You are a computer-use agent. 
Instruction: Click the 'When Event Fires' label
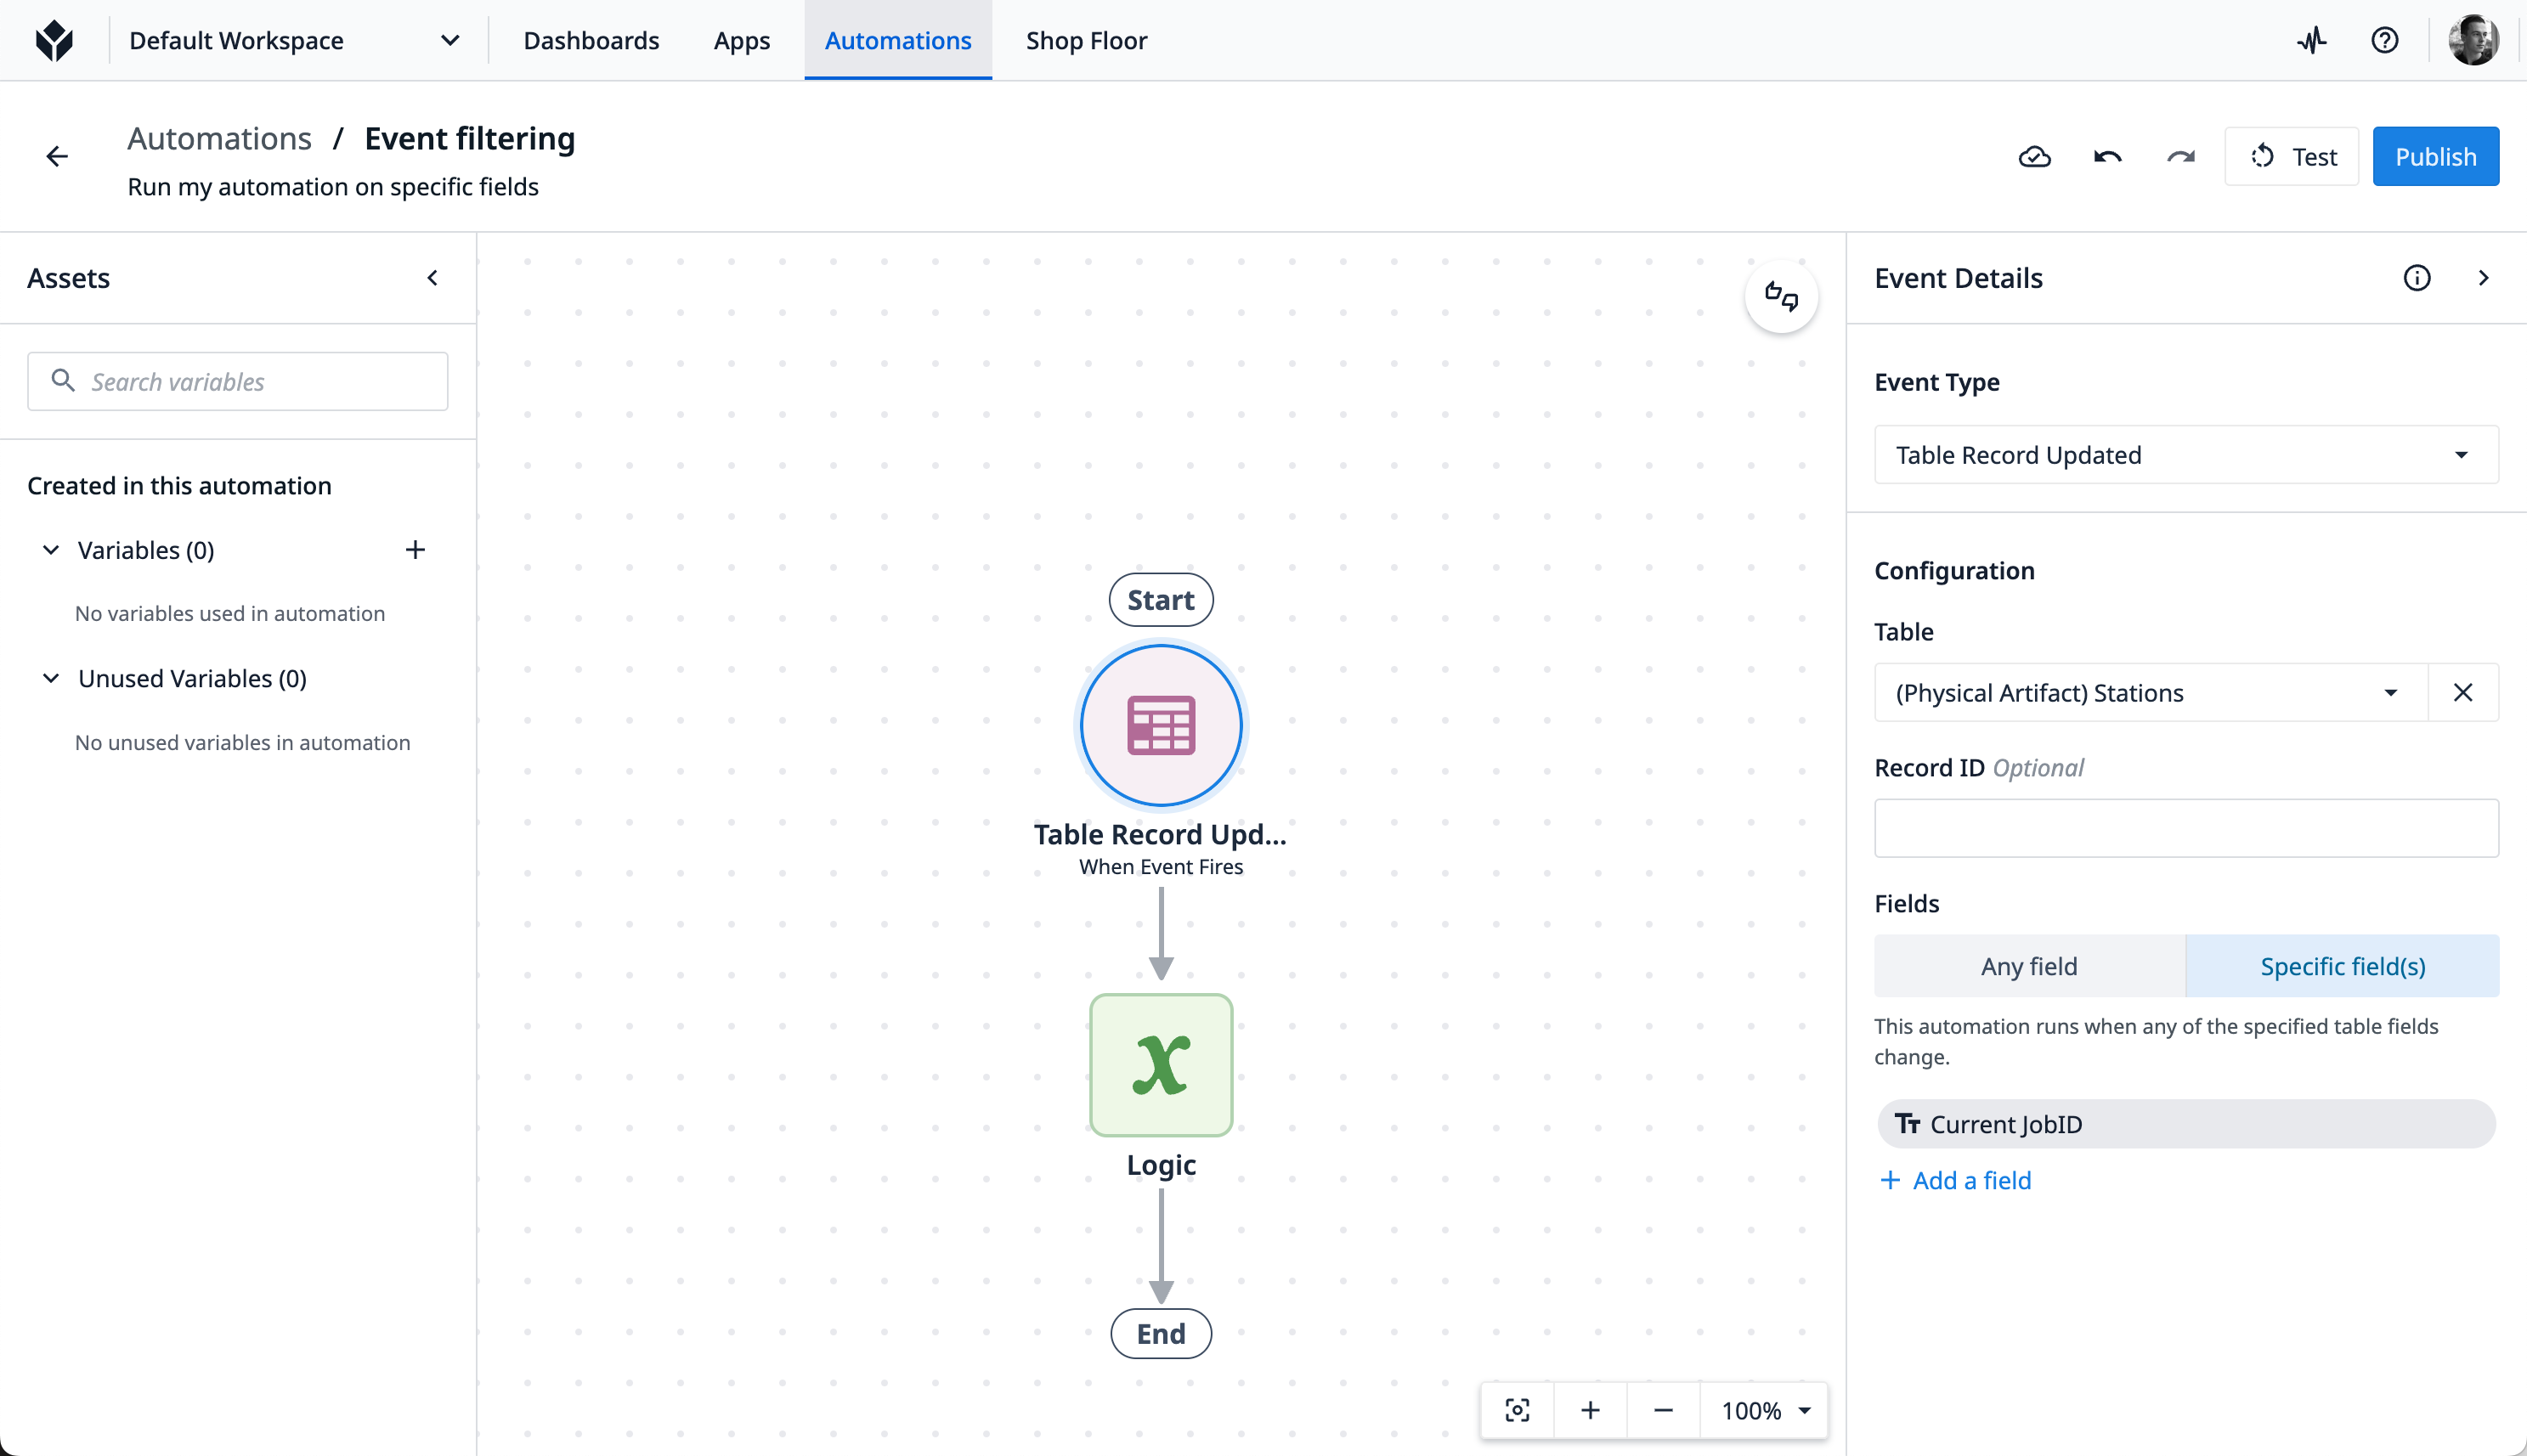1161,866
